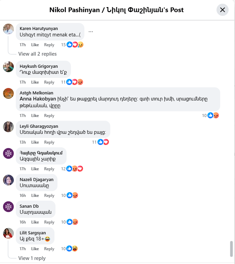View reactions on Lilit Sargsyan's comment
235x264 pixels.
[x=73, y=248]
